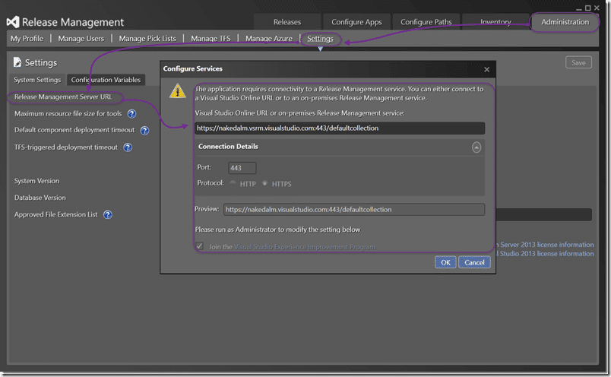The width and height of the screenshot is (611, 377).
Task: Maximize the Release Management window
Action: [x=587, y=8]
